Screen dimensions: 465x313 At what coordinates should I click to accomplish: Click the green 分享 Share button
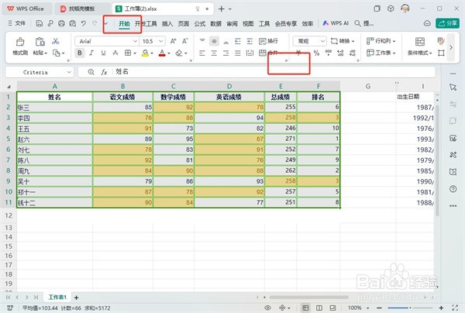click(x=447, y=23)
